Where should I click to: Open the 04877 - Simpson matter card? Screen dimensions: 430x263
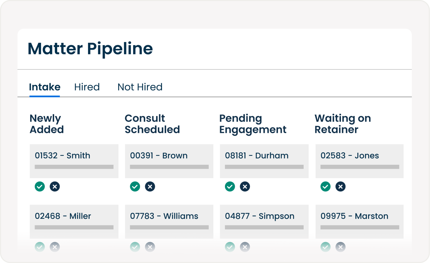[x=264, y=221]
